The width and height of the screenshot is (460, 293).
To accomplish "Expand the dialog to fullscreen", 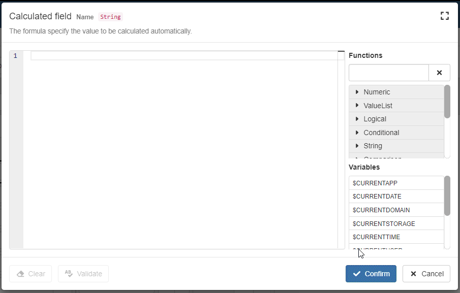I will click(445, 16).
